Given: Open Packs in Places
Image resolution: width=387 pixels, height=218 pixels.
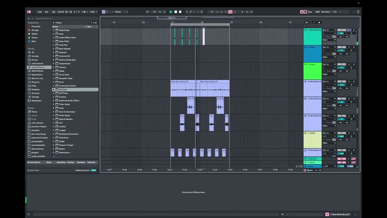Looking at the screenshot, I should point(34,112).
